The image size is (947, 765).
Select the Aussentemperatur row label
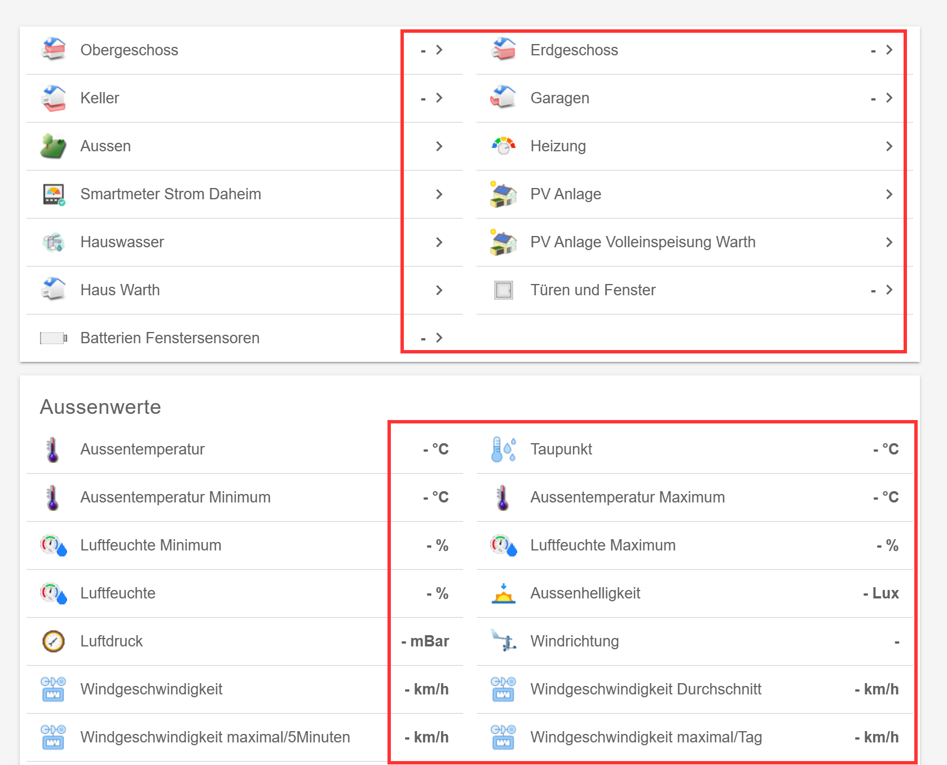(x=142, y=449)
